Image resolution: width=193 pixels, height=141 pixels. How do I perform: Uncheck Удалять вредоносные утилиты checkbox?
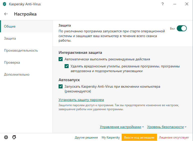(67, 66)
